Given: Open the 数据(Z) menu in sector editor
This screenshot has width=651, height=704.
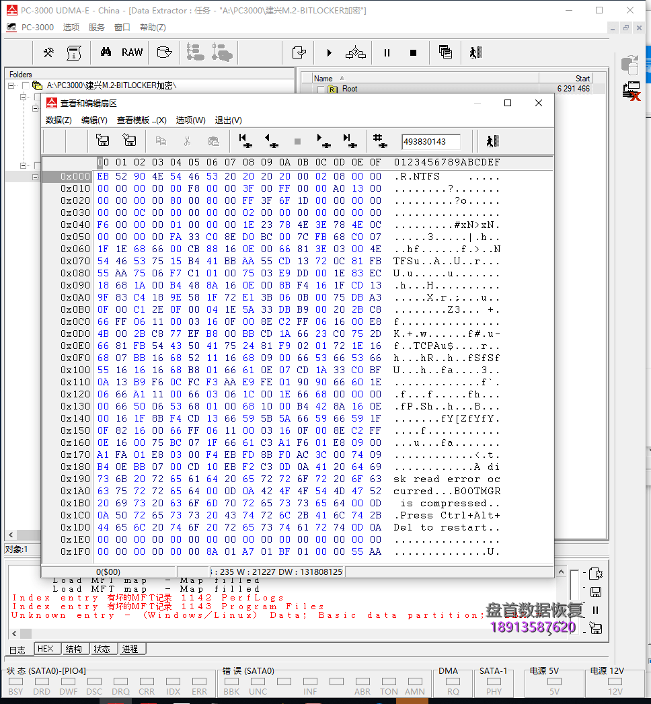Looking at the screenshot, I should point(59,120).
